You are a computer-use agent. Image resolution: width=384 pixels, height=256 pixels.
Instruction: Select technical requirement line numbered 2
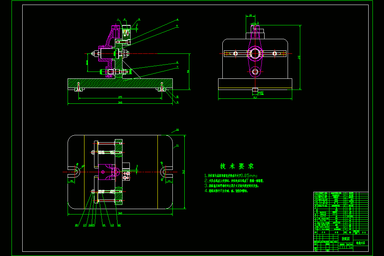[234, 181]
